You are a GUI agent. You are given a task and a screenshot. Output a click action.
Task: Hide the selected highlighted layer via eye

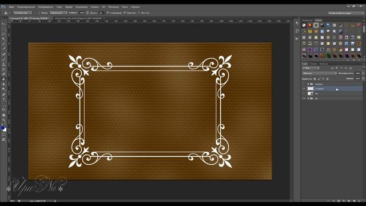304,89
